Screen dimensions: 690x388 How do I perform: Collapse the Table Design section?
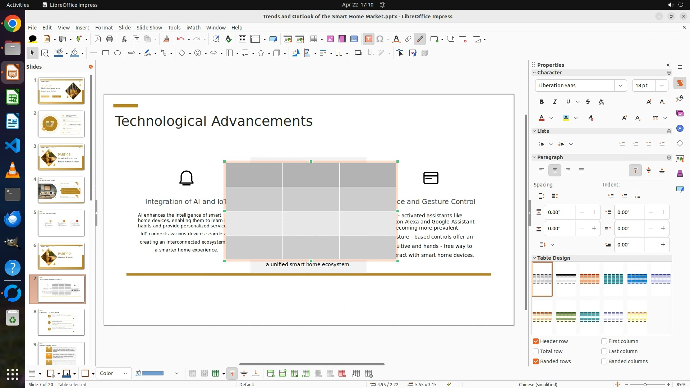tap(534, 258)
